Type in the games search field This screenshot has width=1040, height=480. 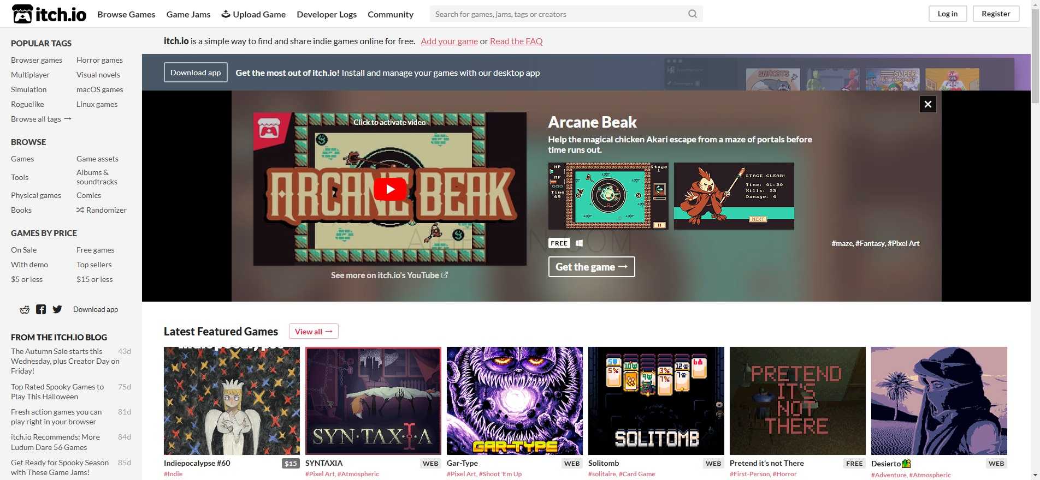(557, 14)
